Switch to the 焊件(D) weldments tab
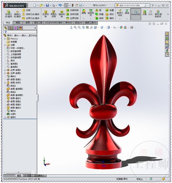 pos(69,23)
